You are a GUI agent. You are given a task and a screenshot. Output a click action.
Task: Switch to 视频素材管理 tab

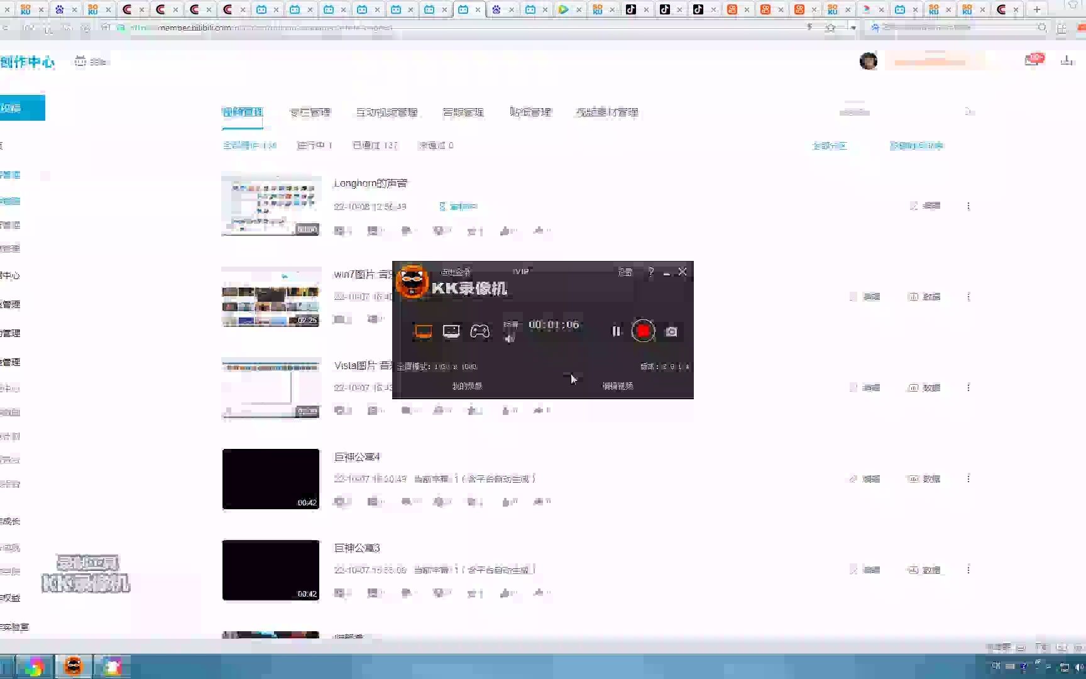click(607, 112)
